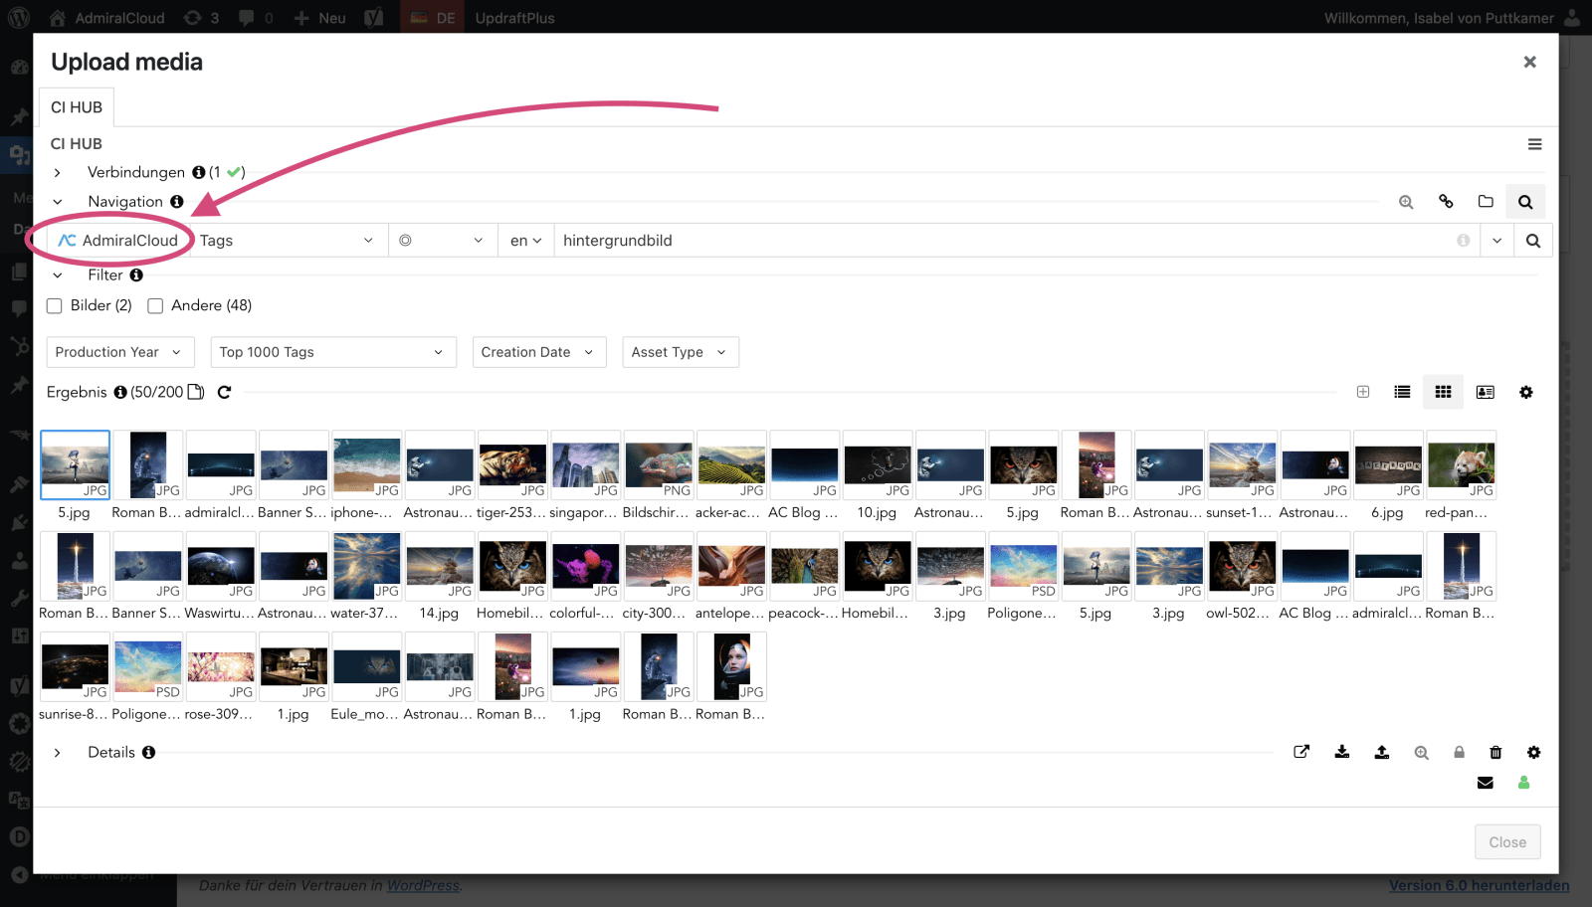The image size is (1592, 907).
Task: Click the Close button
Action: point(1506,842)
